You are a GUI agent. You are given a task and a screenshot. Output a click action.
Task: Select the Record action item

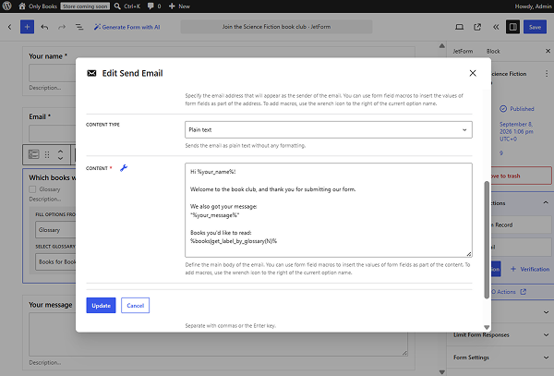(521, 224)
